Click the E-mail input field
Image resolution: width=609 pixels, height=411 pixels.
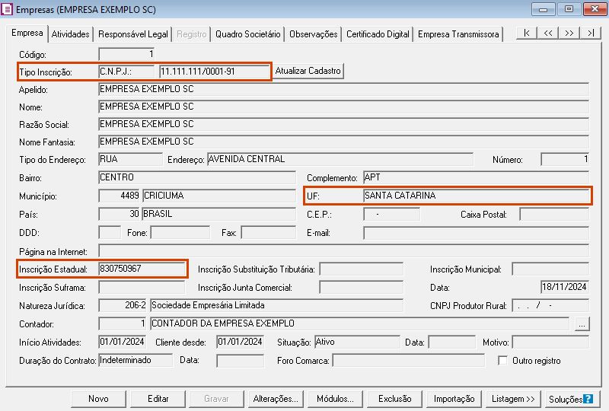[x=475, y=232]
